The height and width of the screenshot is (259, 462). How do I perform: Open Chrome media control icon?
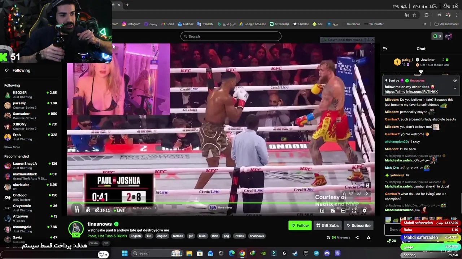439,15
